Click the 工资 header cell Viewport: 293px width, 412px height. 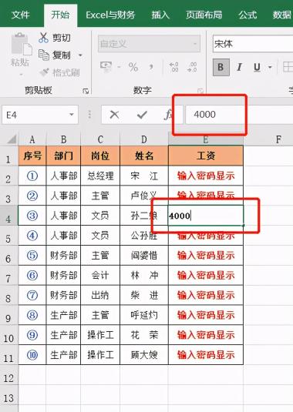(206, 156)
